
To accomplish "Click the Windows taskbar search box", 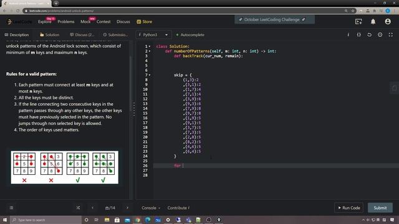I will (x=46, y=220).
